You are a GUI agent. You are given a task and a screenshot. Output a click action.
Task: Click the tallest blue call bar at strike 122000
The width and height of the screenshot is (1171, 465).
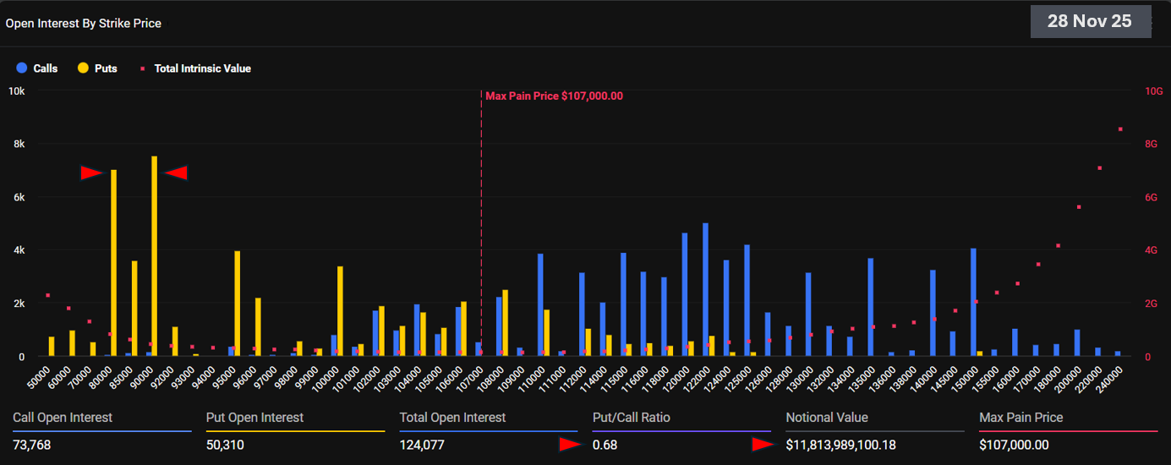tap(705, 289)
